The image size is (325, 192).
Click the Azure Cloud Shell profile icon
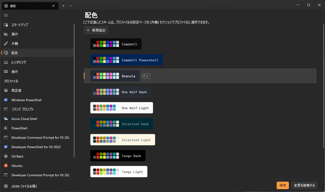pyautogui.click(x=6, y=119)
